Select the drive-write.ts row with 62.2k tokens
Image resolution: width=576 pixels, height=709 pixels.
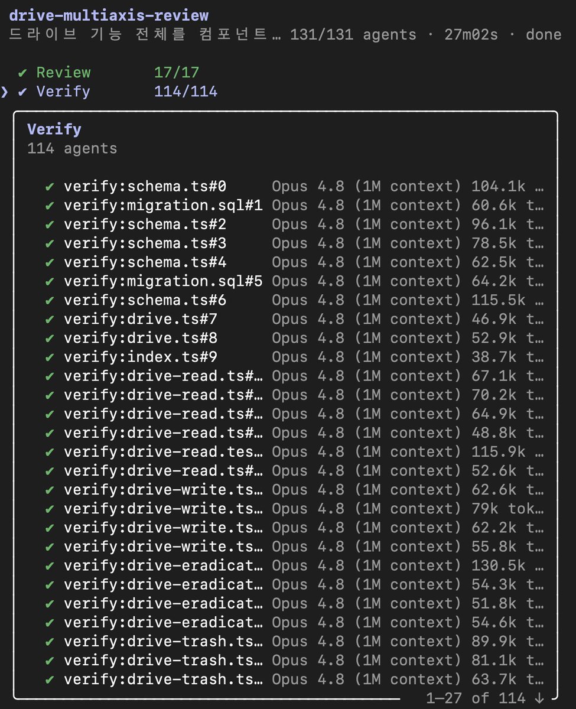click(295, 527)
